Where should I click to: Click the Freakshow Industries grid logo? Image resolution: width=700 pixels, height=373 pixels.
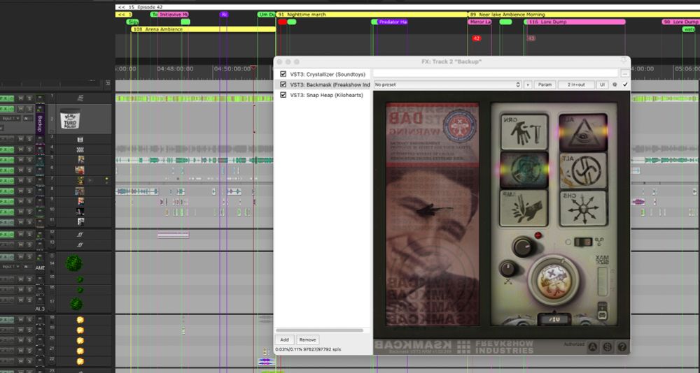point(463,346)
